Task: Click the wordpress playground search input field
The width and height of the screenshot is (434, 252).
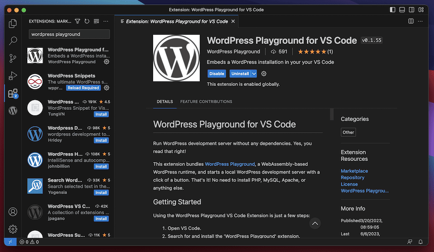Action: click(x=69, y=34)
